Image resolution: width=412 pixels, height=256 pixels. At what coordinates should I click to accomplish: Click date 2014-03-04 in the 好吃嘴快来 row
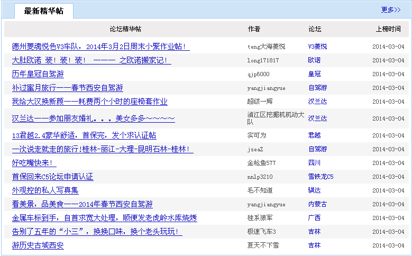(x=388, y=163)
